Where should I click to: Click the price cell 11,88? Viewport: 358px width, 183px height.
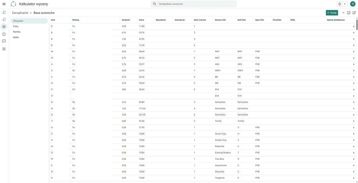pyautogui.click(x=142, y=26)
